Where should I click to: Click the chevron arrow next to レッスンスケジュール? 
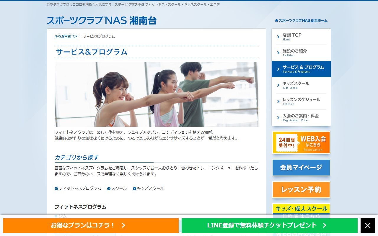278,101
